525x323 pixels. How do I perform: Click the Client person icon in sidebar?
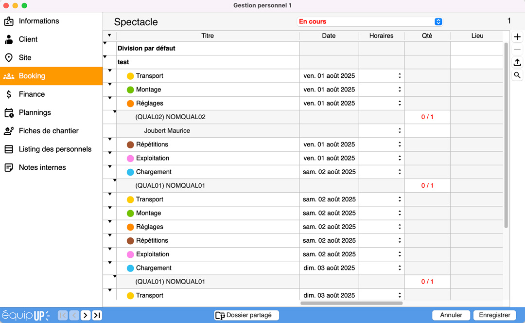tap(9, 39)
